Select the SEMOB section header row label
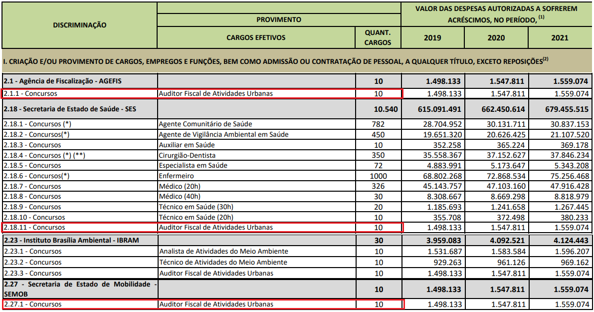Viewport: 594px width, 312px height. pyautogui.click(x=80, y=289)
